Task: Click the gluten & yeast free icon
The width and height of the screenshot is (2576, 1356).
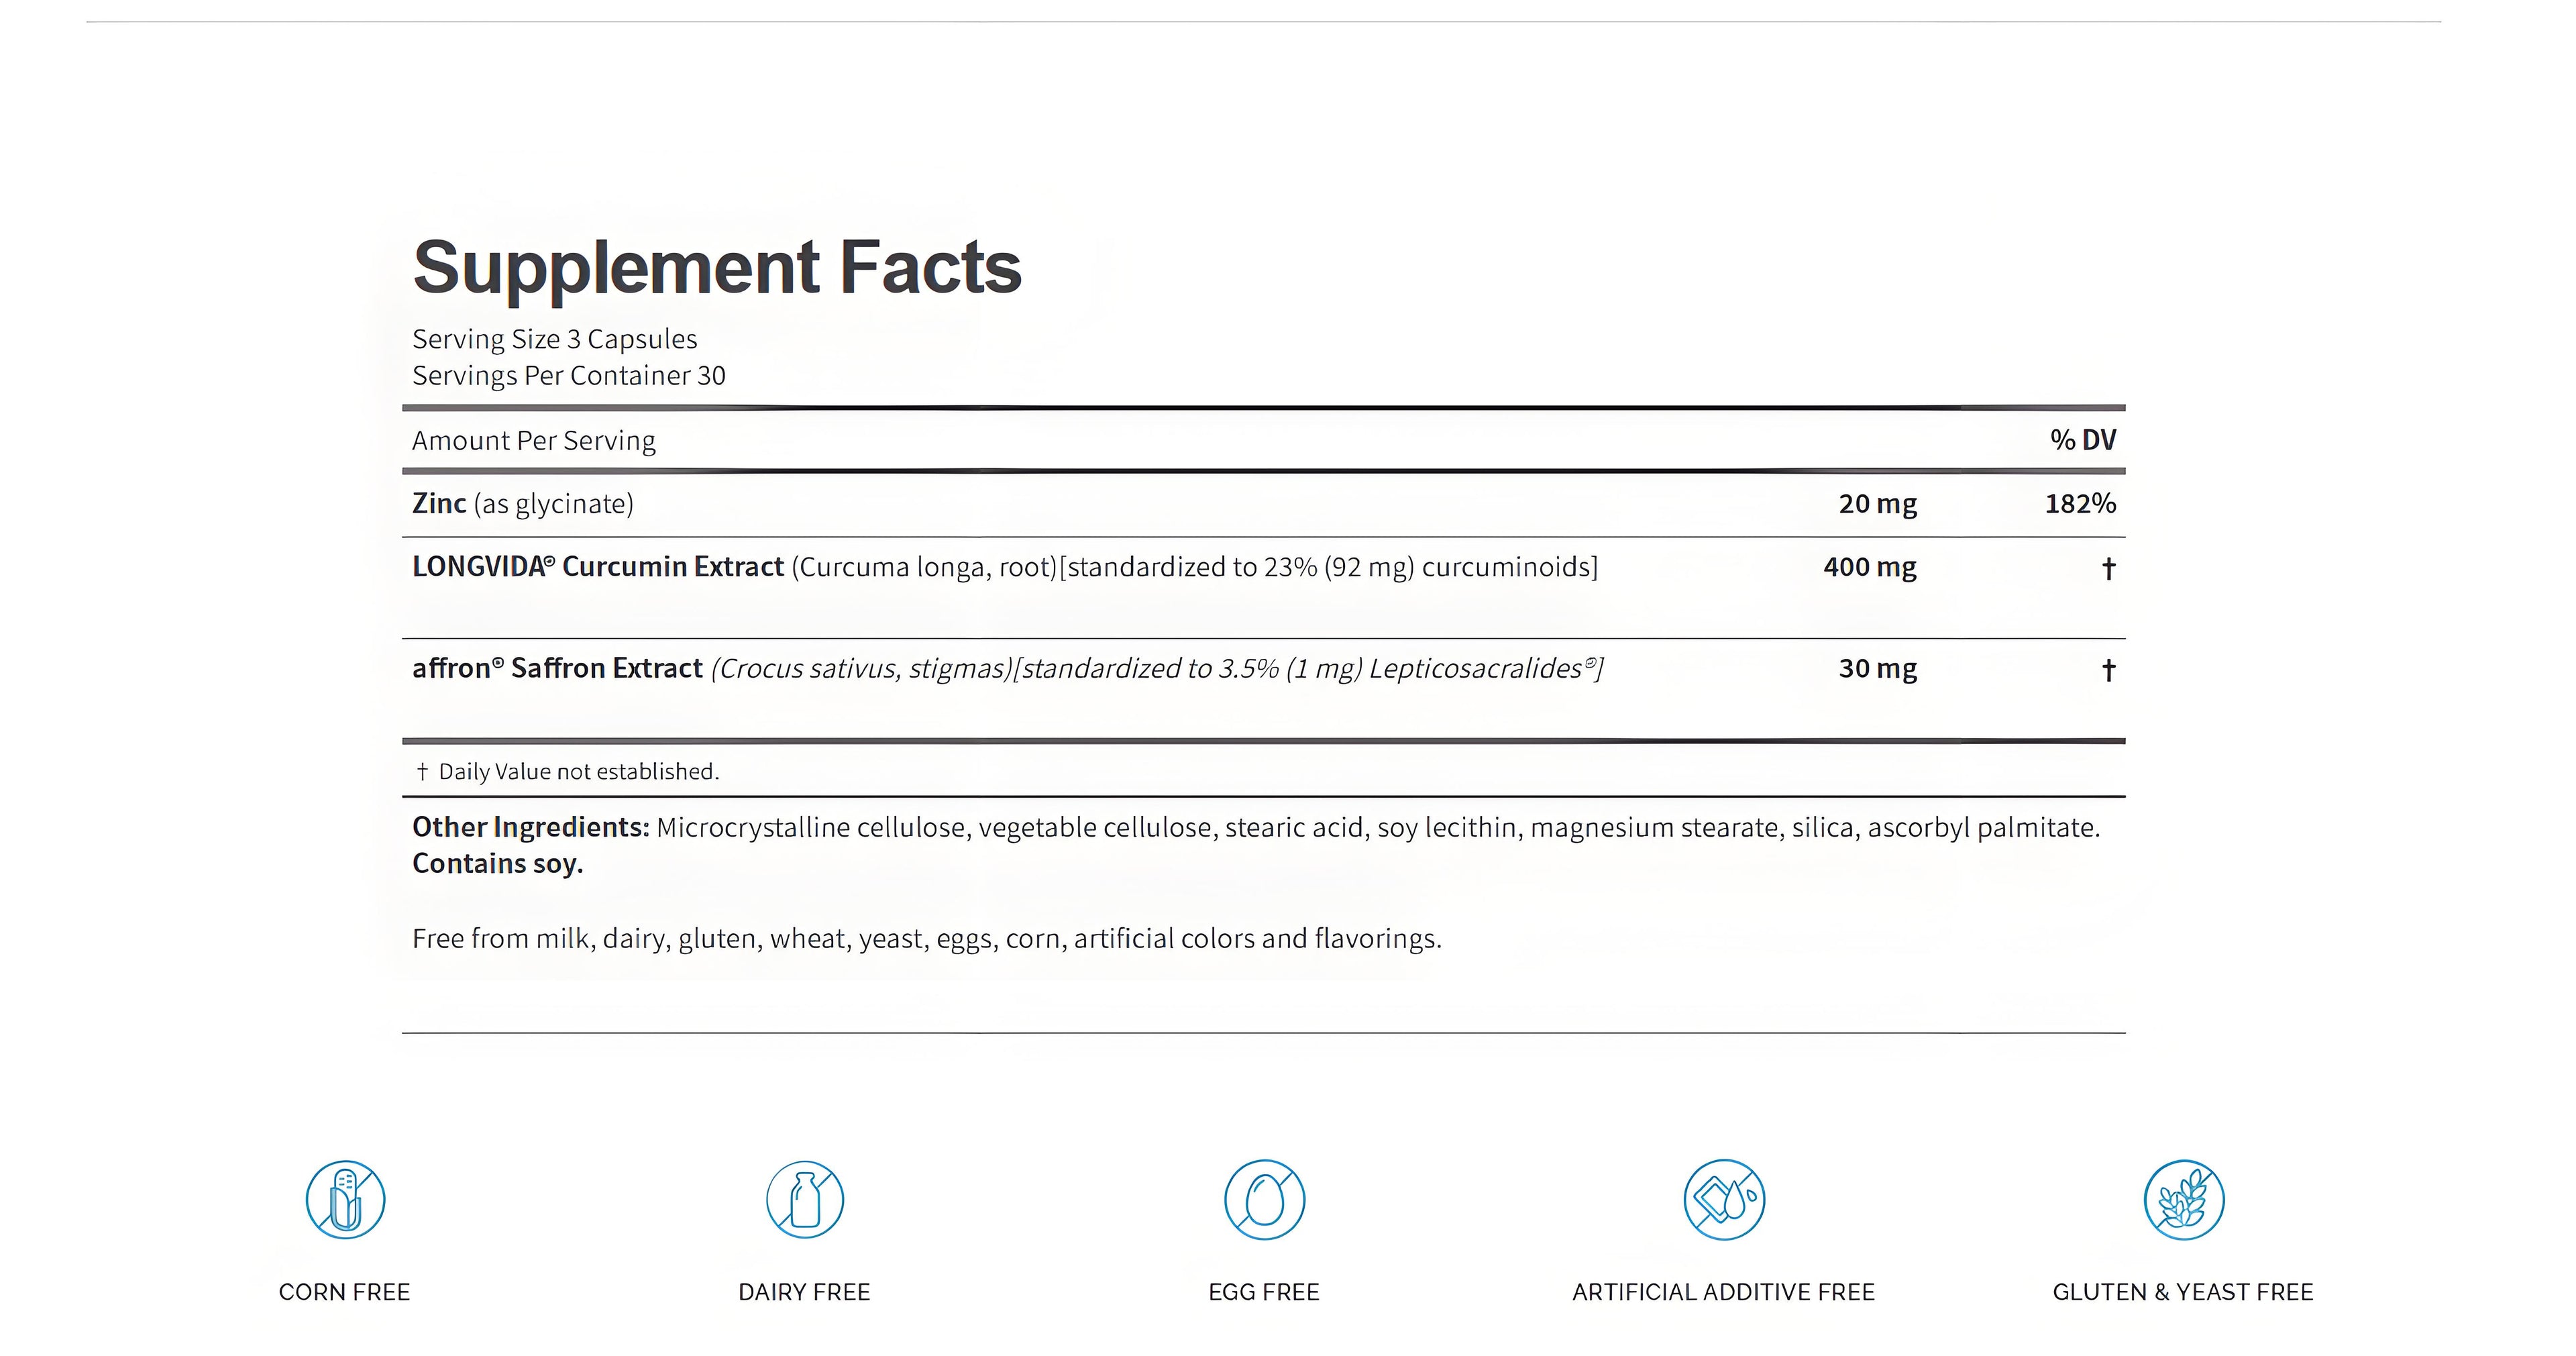Action: click(x=2184, y=1199)
